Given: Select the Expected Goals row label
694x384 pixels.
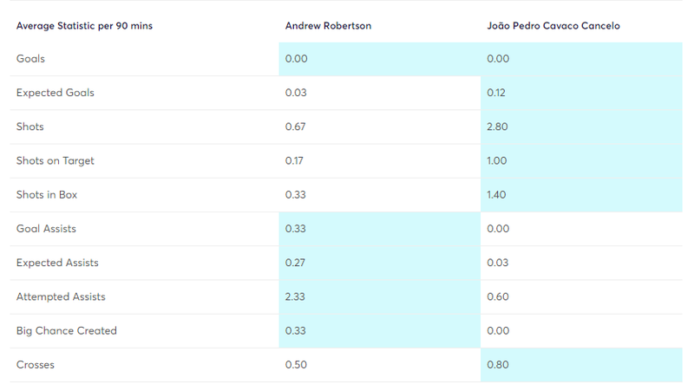Looking at the screenshot, I should point(56,93).
